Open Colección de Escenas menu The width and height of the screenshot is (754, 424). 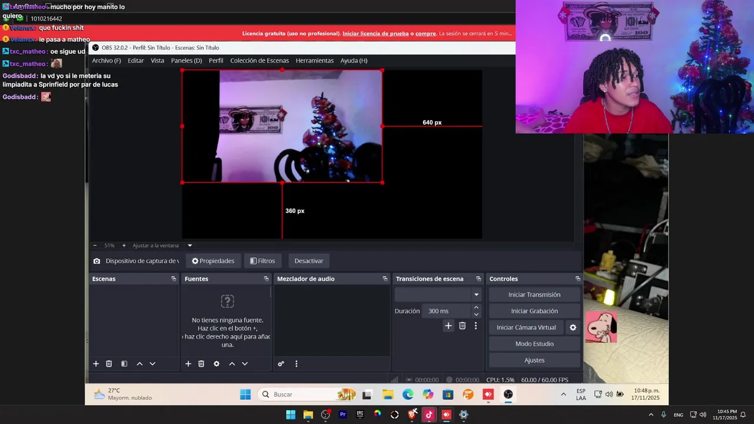[259, 61]
